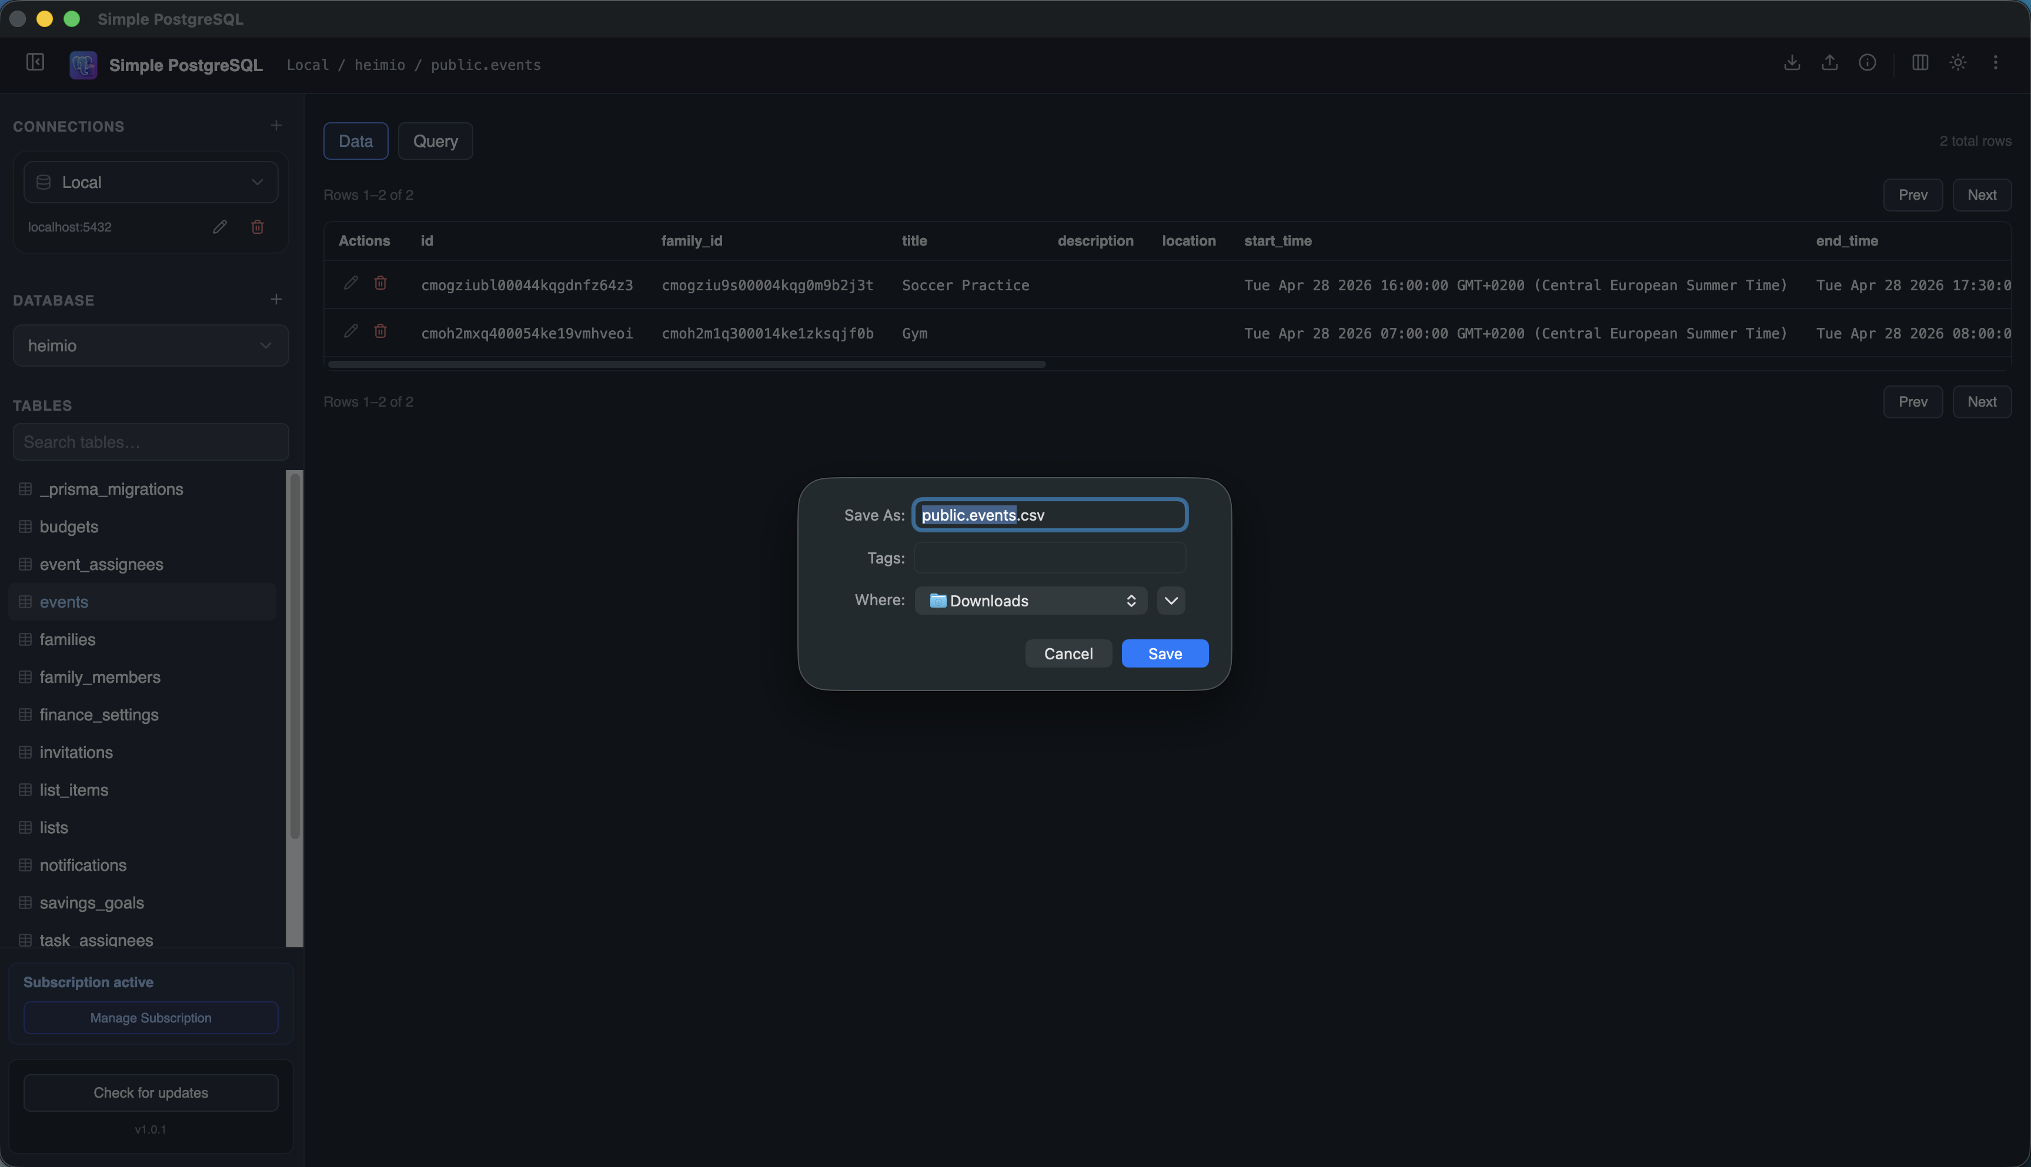Click the family_id column header
The image size is (2031, 1167).
tap(692, 240)
